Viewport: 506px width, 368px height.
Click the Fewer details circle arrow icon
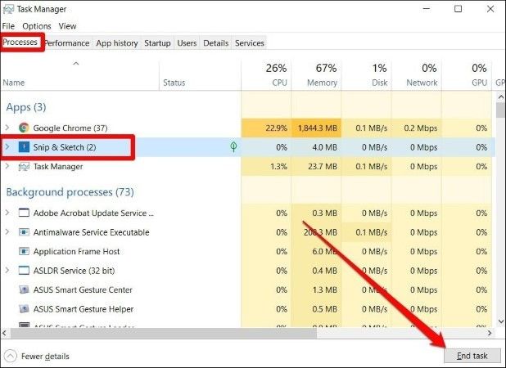[x=11, y=356]
